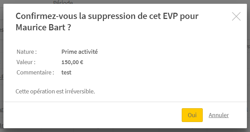Image resolution: width=250 pixels, height=132 pixels.
Task: Click the 'Valeur :' label
Action: click(26, 62)
